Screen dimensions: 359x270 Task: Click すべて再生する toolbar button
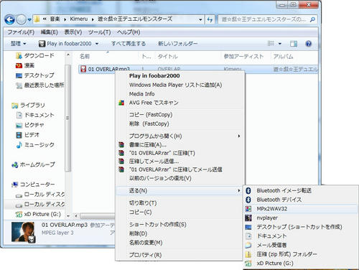pyautogui.click(x=129, y=44)
